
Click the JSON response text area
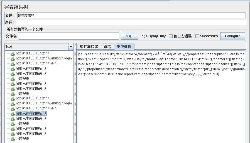click(x=161, y=97)
